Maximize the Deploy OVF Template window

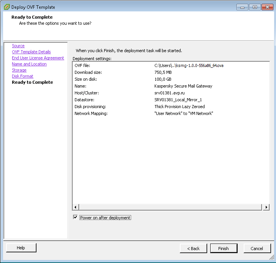[x=254, y=7]
